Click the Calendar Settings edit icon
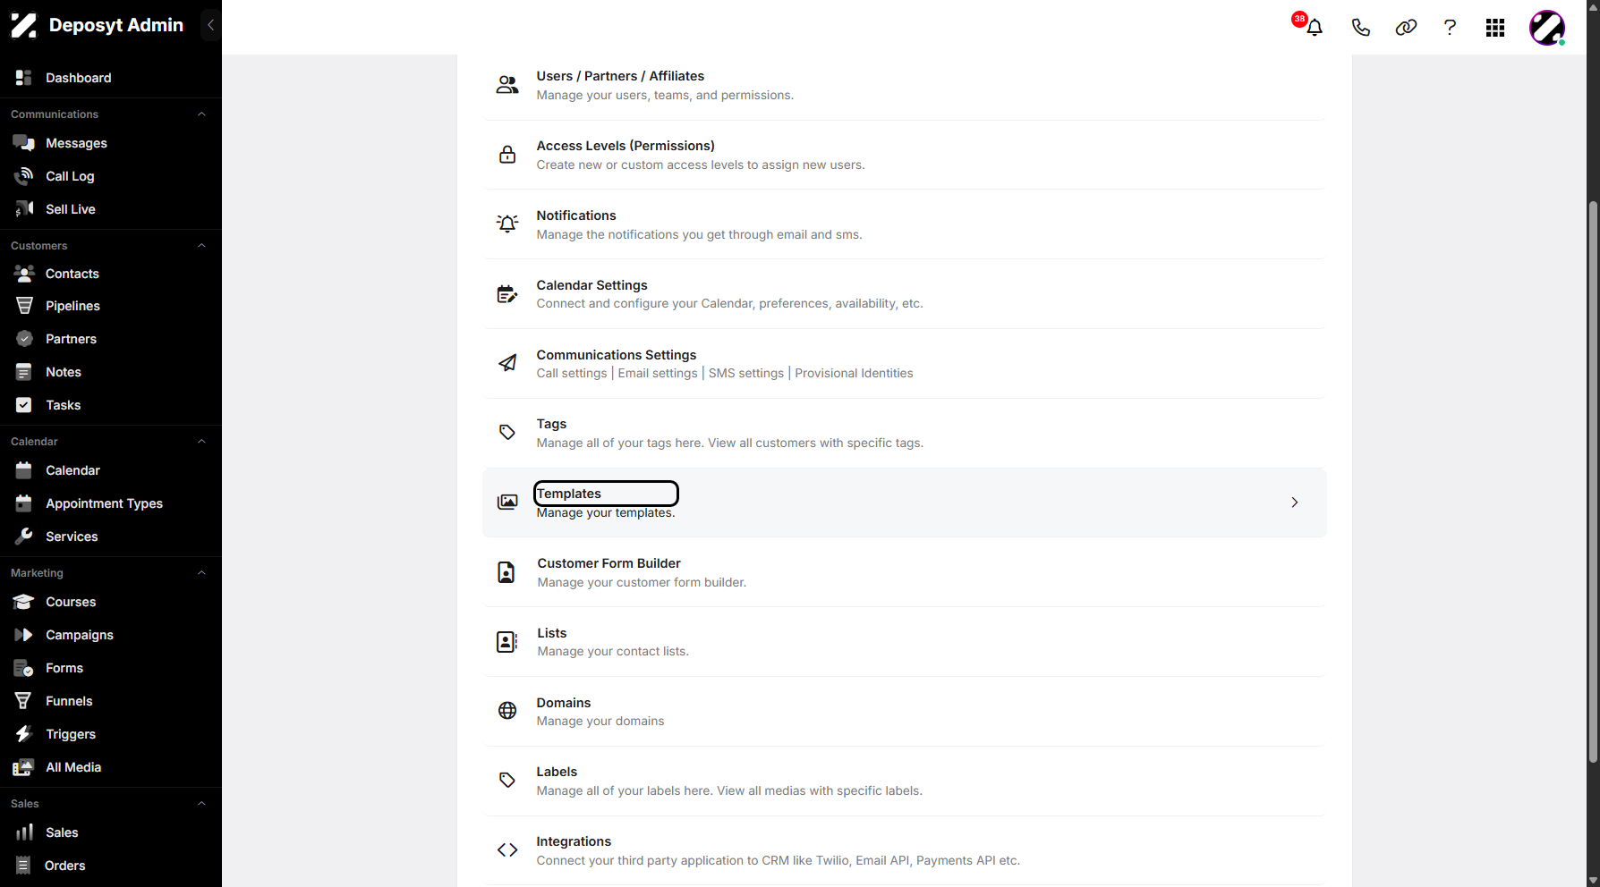1600x887 pixels. pyautogui.click(x=507, y=294)
